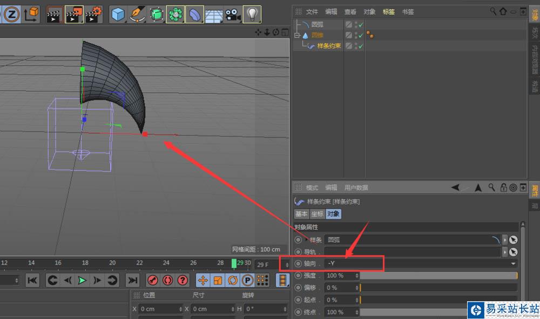Image resolution: width=540 pixels, height=319 pixels.
Task: Toggle keyframe circle for 偏移 parameter
Action: click(298, 288)
